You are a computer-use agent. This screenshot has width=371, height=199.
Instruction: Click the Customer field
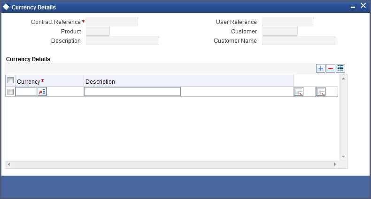[x=280, y=31]
